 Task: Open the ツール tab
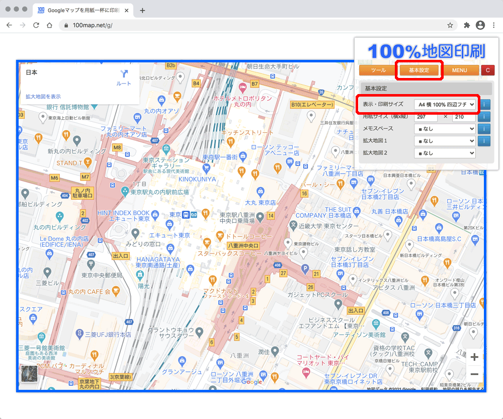[378, 70]
